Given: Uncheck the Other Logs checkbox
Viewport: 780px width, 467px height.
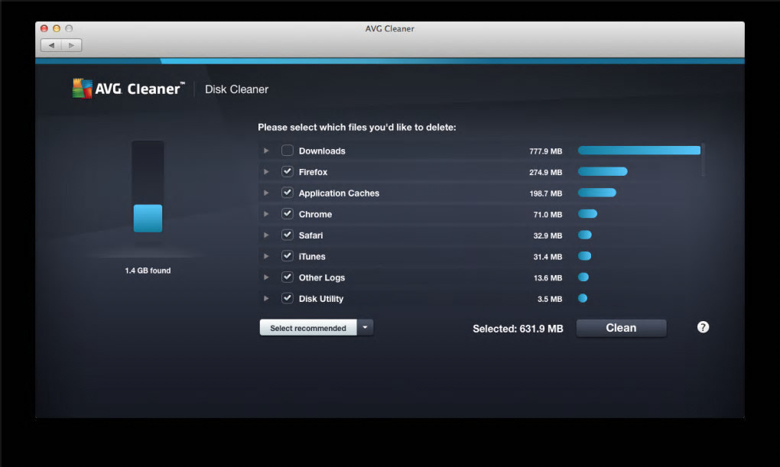Looking at the screenshot, I should [x=287, y=277].
